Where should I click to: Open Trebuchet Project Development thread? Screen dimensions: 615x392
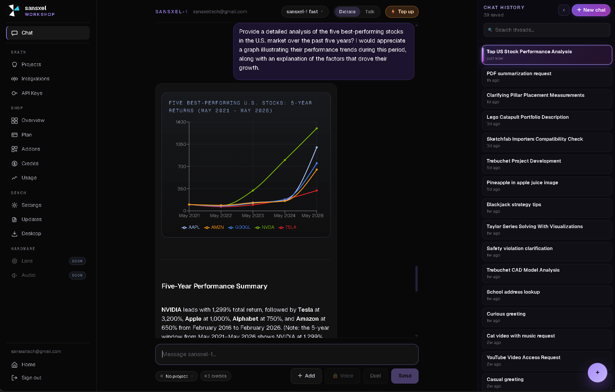(x=547, y=164)
